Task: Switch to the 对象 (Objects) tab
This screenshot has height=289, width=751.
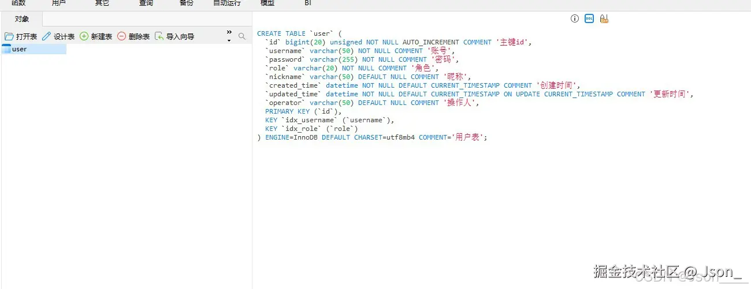Action: [x=22, y=19]
